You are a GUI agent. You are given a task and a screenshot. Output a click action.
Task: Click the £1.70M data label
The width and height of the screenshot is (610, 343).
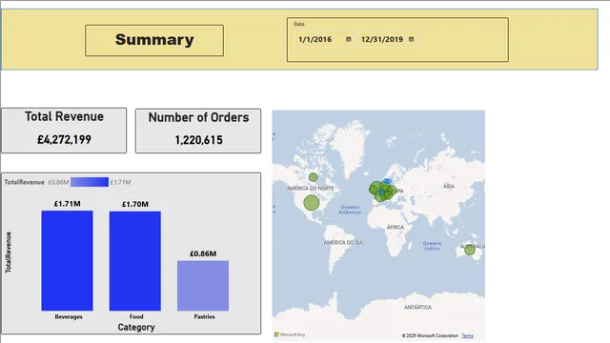(x=135, y=204)
